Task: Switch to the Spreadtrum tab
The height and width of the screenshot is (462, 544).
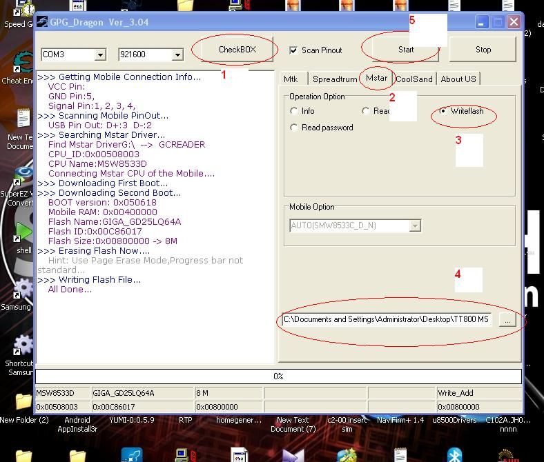Action: (334, 79)
